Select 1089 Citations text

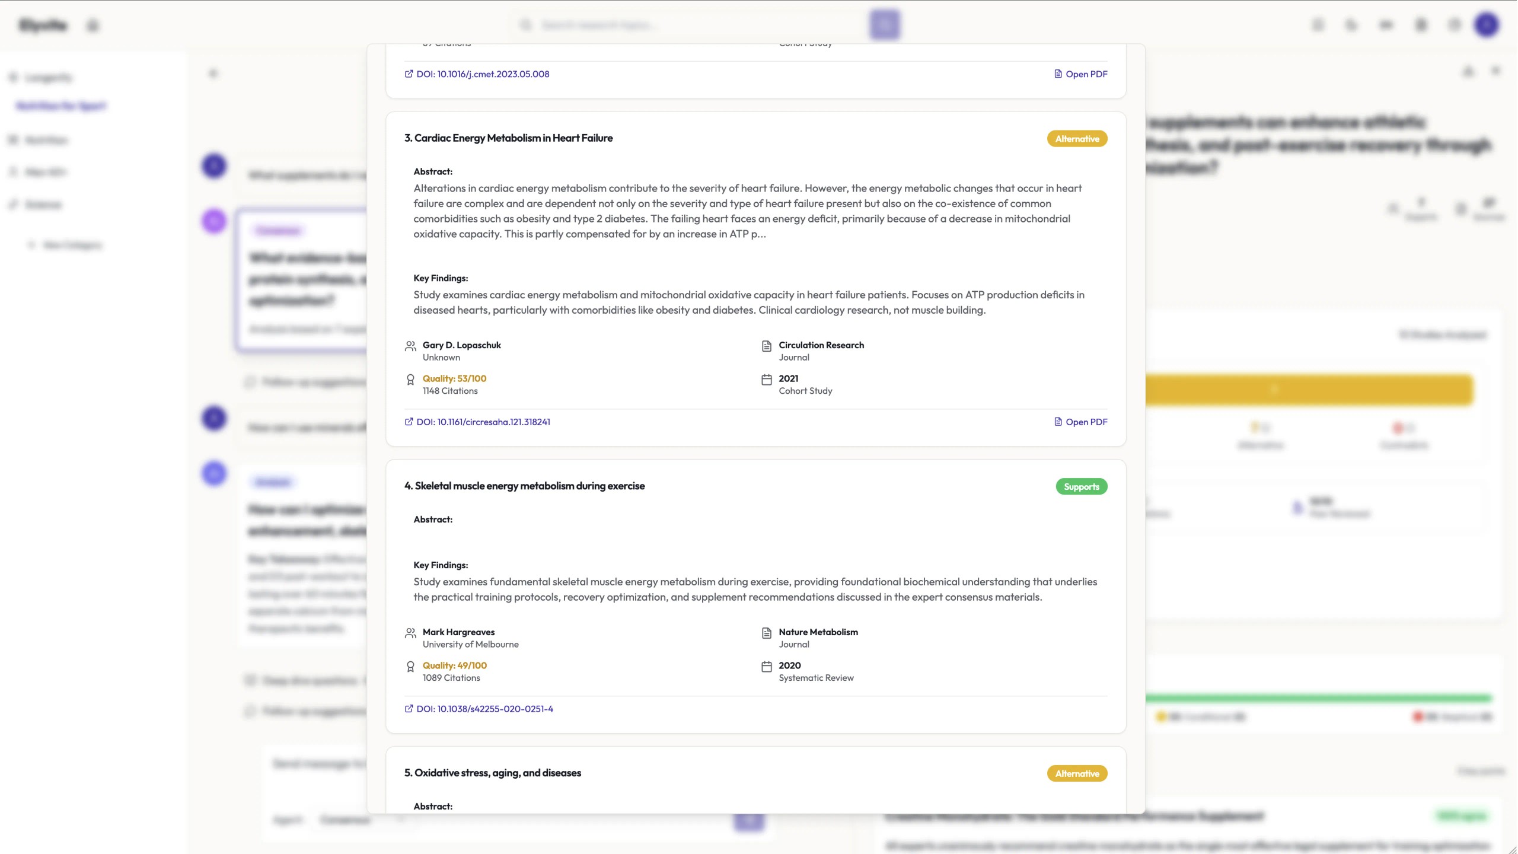451,678
